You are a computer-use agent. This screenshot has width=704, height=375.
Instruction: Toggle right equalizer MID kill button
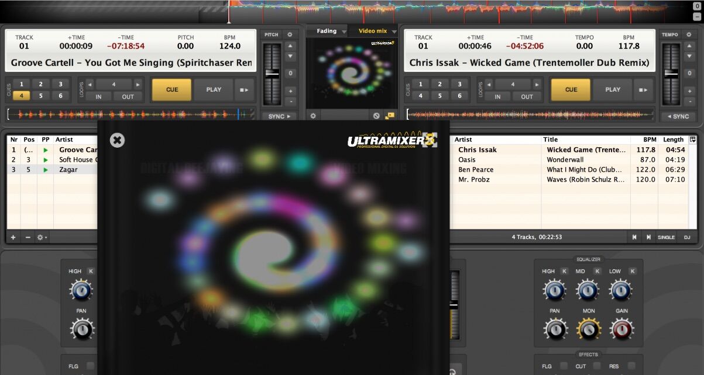pyautogui.click(x=597, y=271)
